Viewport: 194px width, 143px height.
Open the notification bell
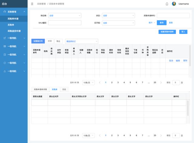tap(167, 4)
